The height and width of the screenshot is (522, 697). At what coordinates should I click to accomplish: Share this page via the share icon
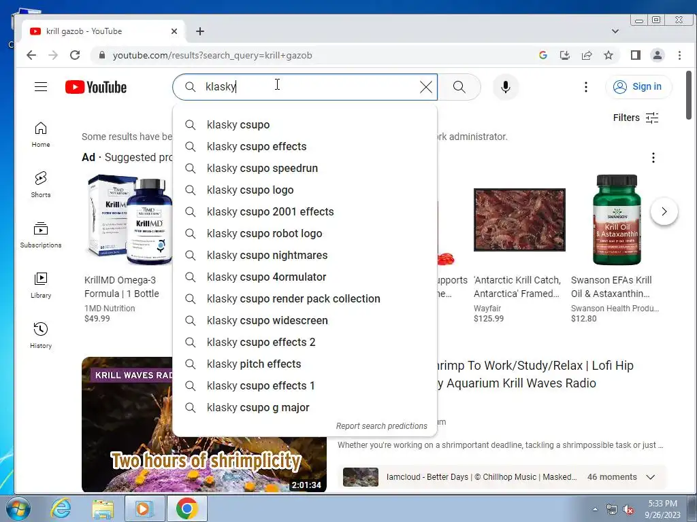point(587,55)
